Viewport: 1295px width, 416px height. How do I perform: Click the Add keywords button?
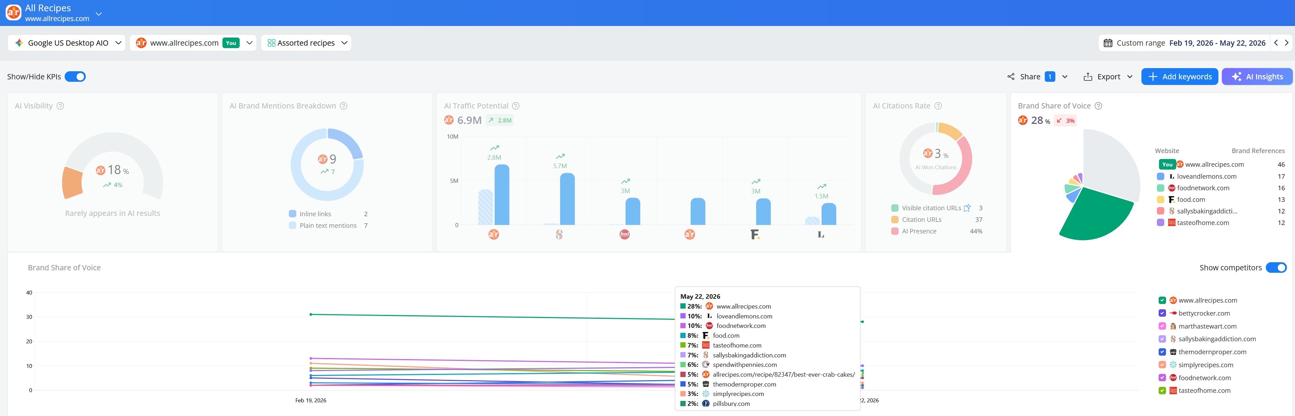coord(1179,77)
